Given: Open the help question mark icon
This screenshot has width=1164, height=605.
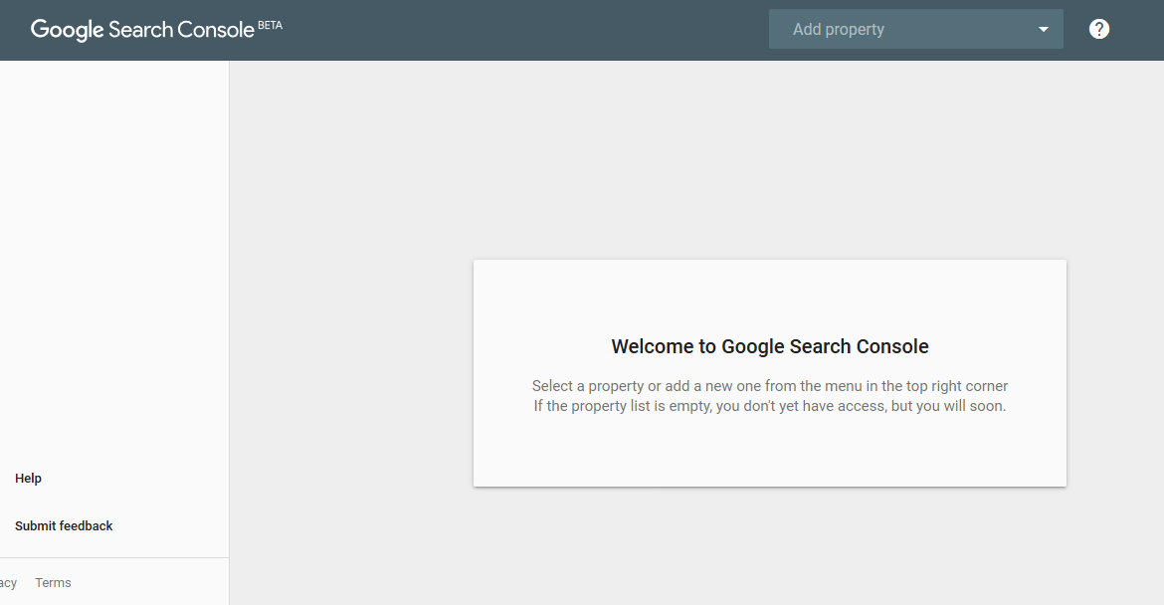Looking at the screenshot, I should pos(1098,29).
